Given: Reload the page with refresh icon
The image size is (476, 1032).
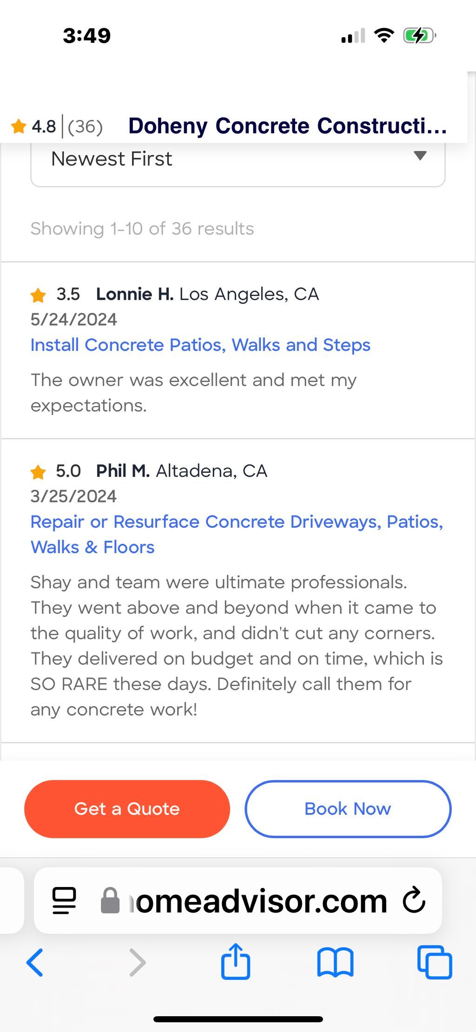Looking at the screenshot, I should pyautogui.click(x=414, y=900).
